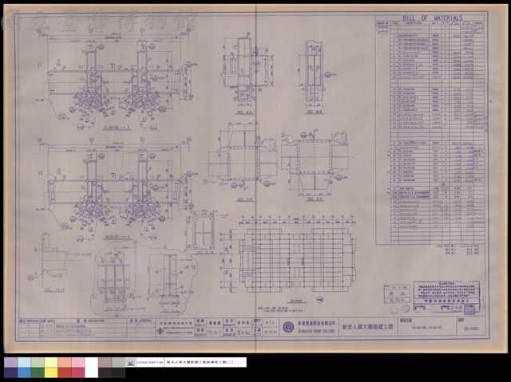Click the museum emblem icon beside the color strip

point(130,362)
